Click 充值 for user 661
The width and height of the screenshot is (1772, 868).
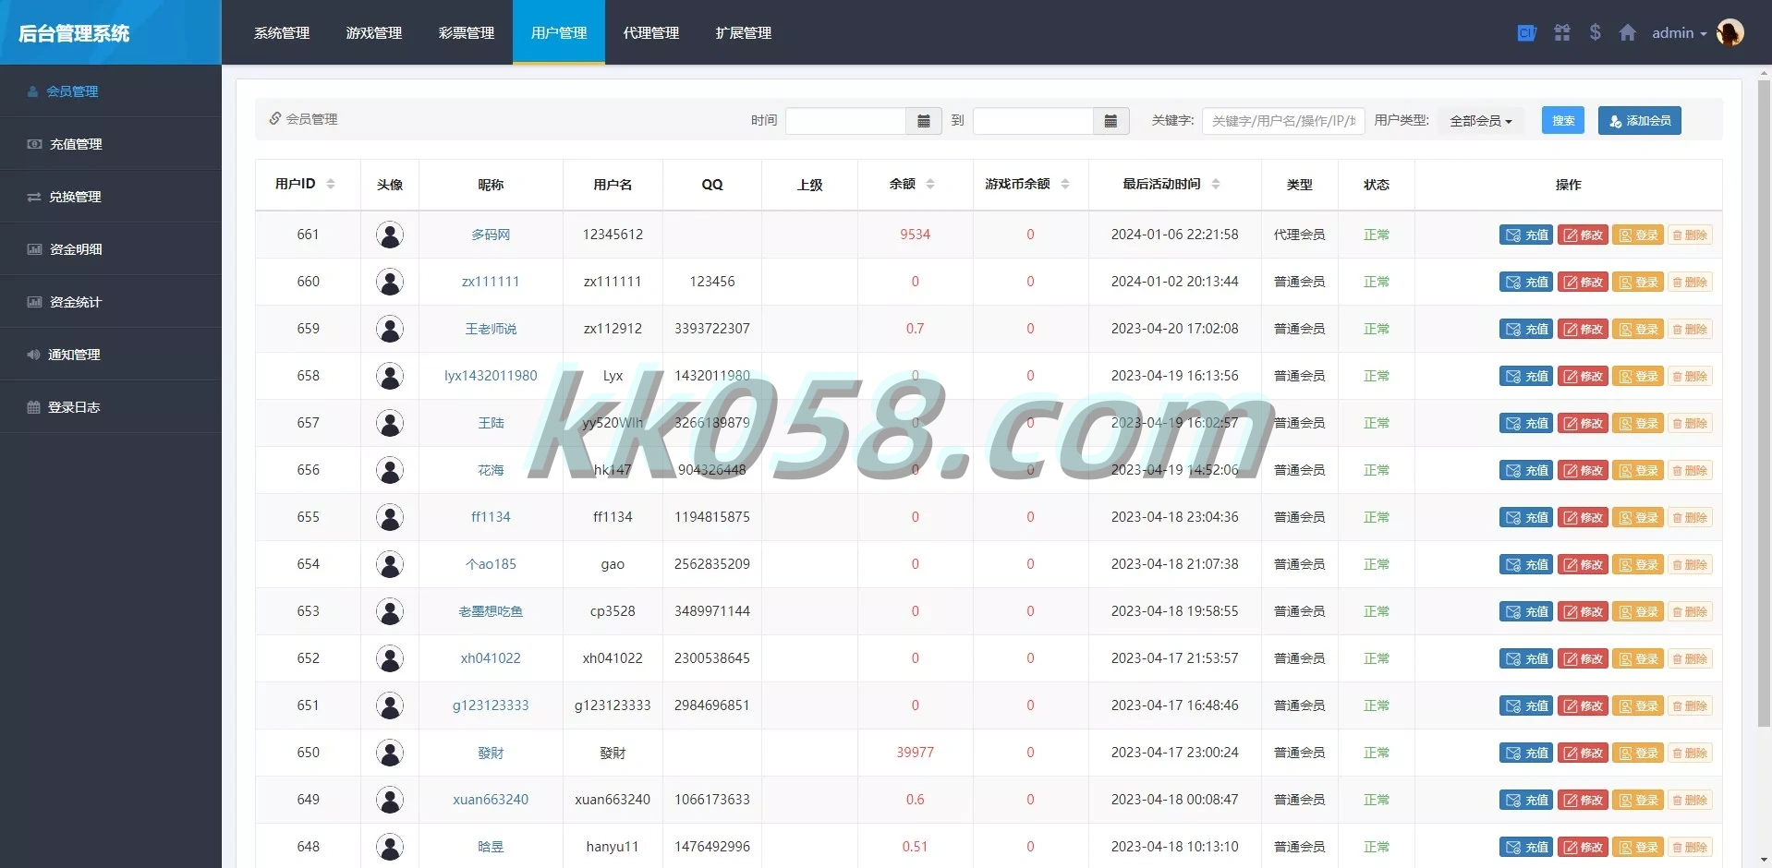tap(1526, 235)
